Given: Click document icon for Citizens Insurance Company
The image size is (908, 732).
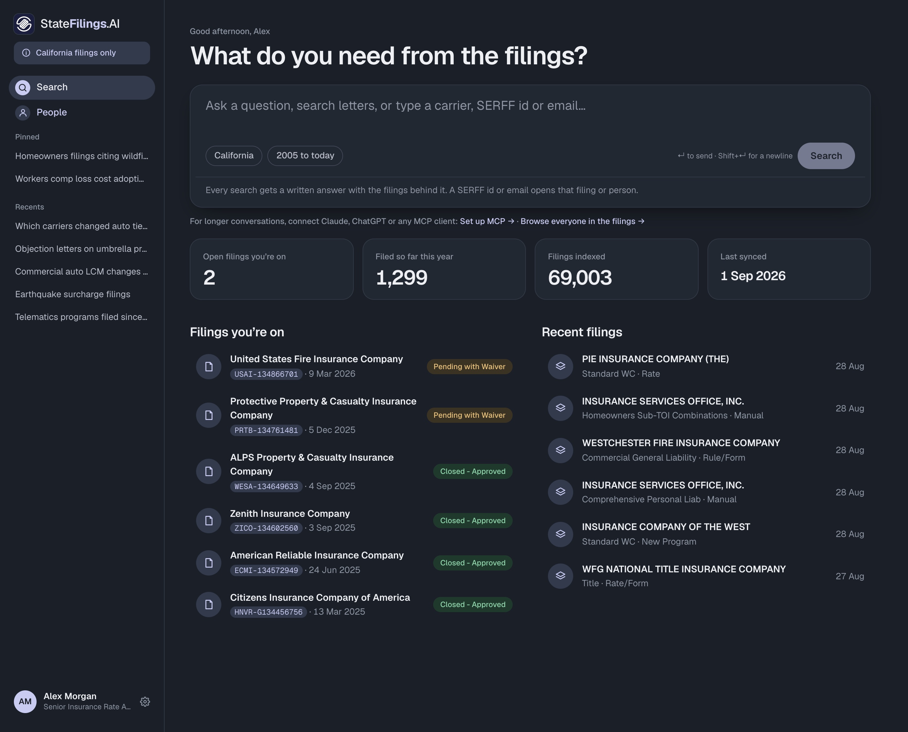Looking at the screenshot, I should [x=209, y=604].
